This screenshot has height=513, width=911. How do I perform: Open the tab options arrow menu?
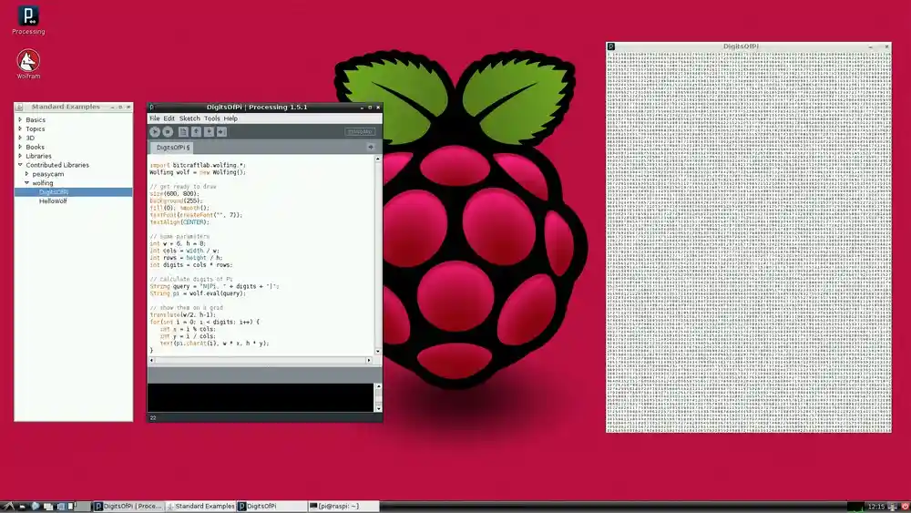[x=371, y=147]
